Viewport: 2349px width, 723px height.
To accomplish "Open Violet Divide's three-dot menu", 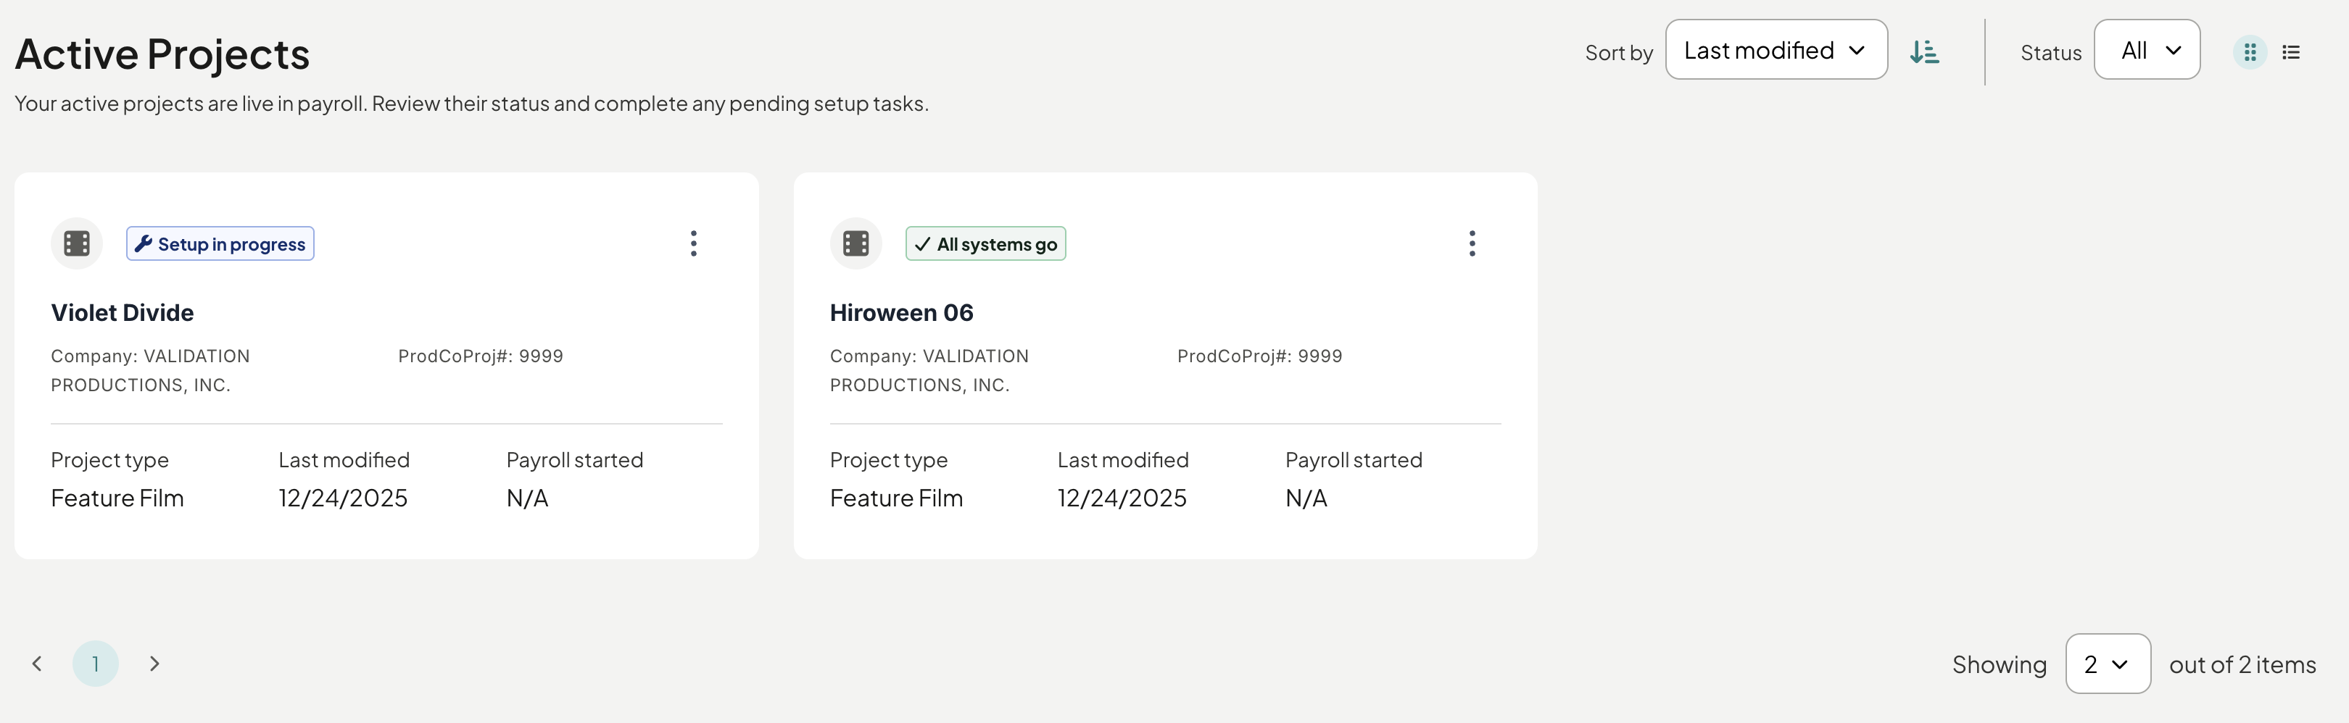I will click(x=694, y=243).
